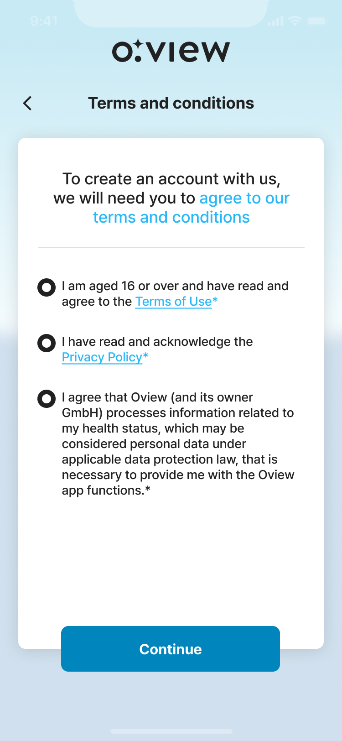
Task: Tap the "To create an account with us" heading
Action: click(171, 179)
